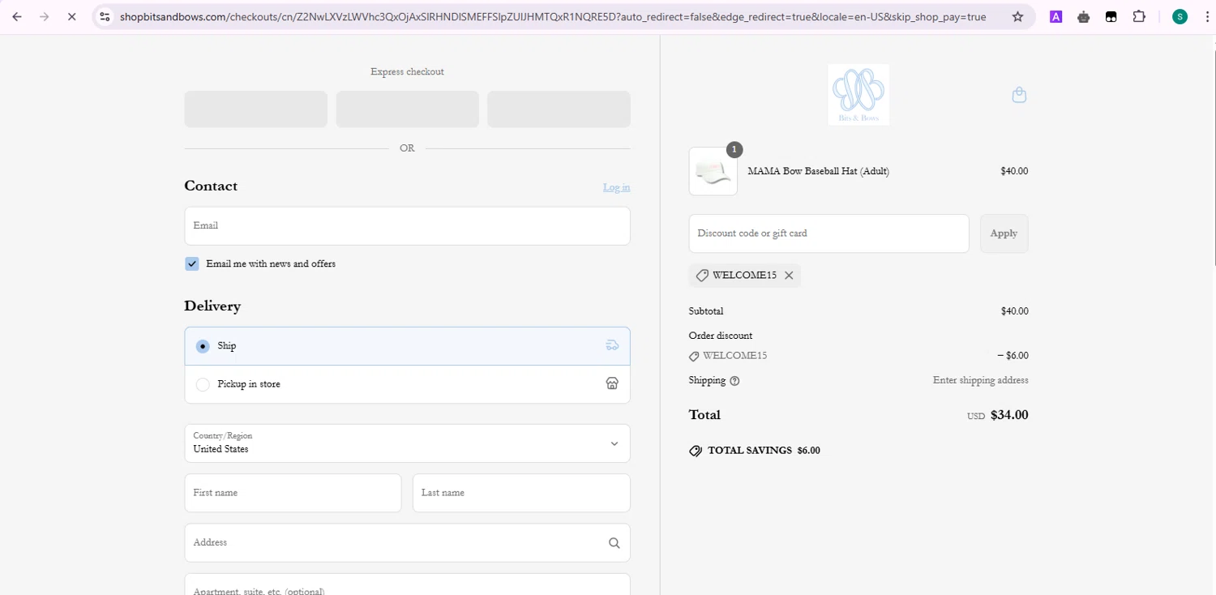
Task: Apply the discount code button
Action: tap(1004, 233)
